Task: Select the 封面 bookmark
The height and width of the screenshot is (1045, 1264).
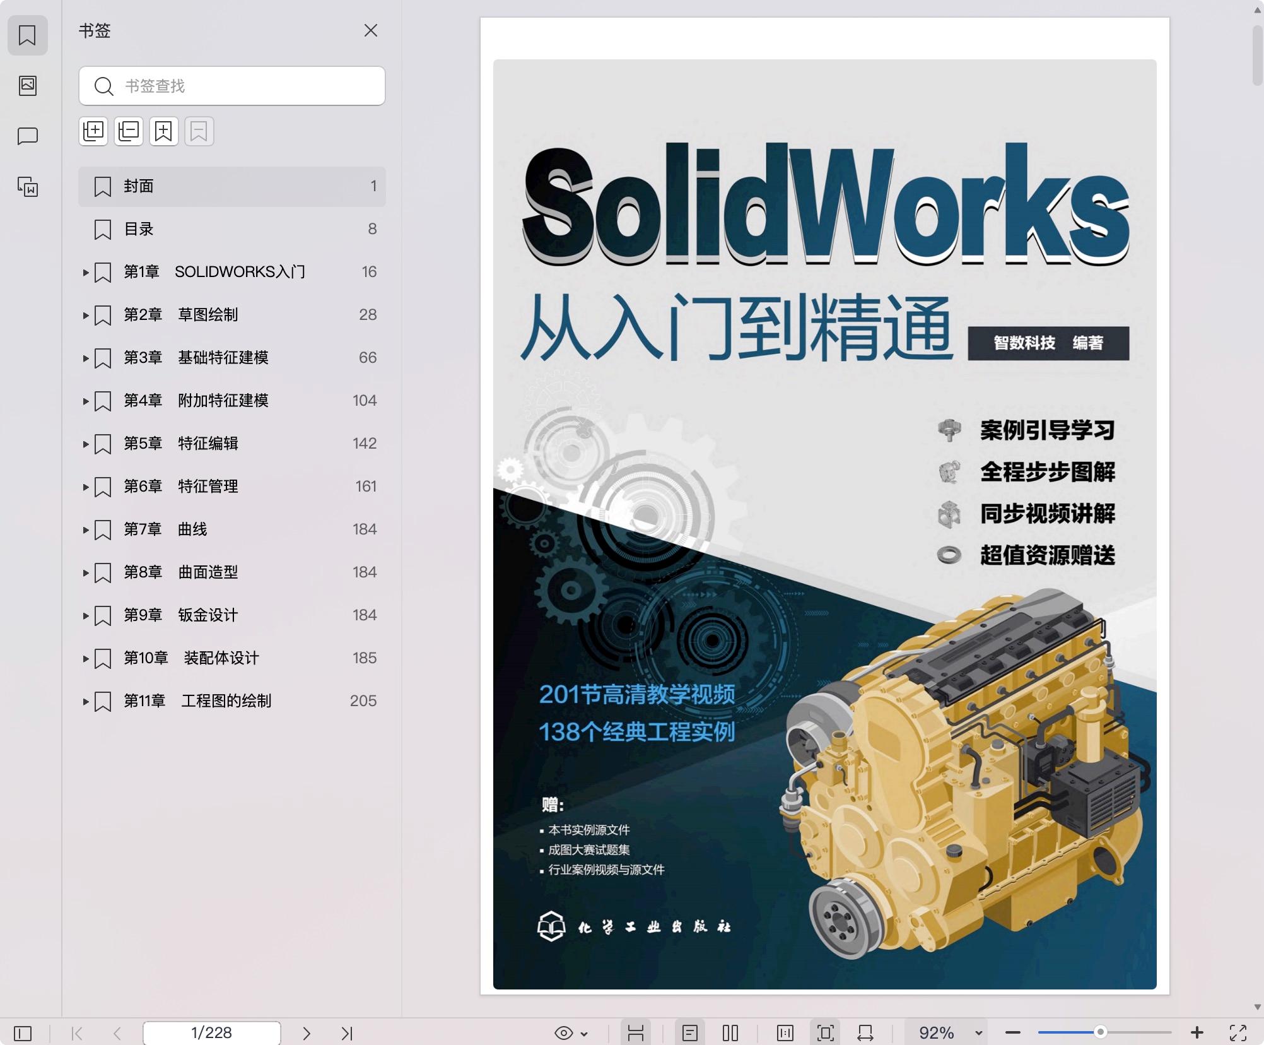Action: click(x=232, y=186)
